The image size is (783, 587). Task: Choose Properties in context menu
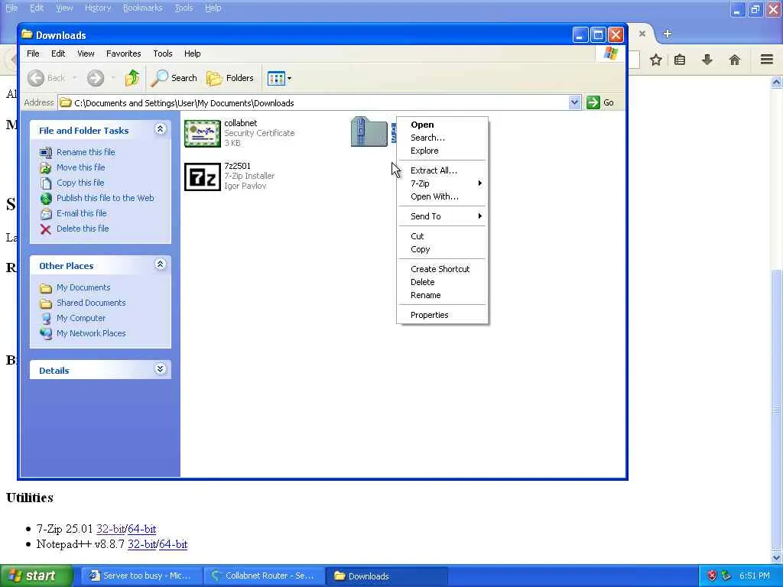click(442, 315)
